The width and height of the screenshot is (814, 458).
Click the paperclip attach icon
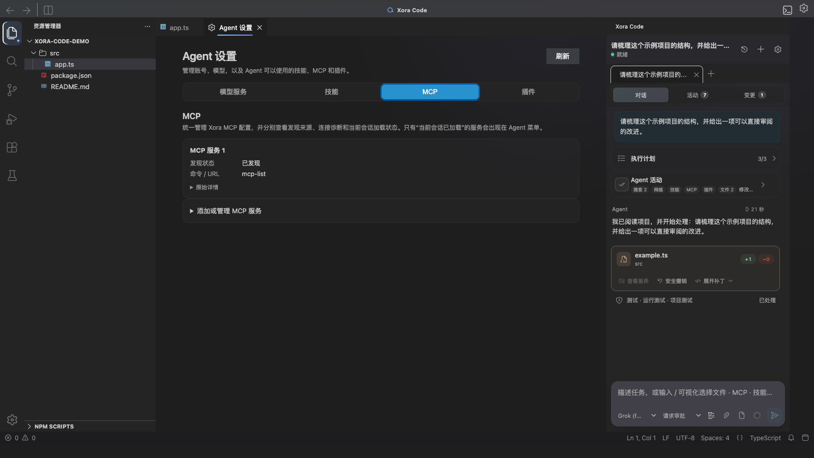[x=726, y=415]
